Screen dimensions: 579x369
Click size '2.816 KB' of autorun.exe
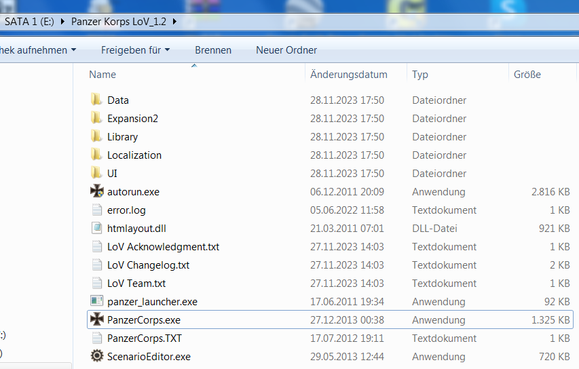click(x=550, y=192)
